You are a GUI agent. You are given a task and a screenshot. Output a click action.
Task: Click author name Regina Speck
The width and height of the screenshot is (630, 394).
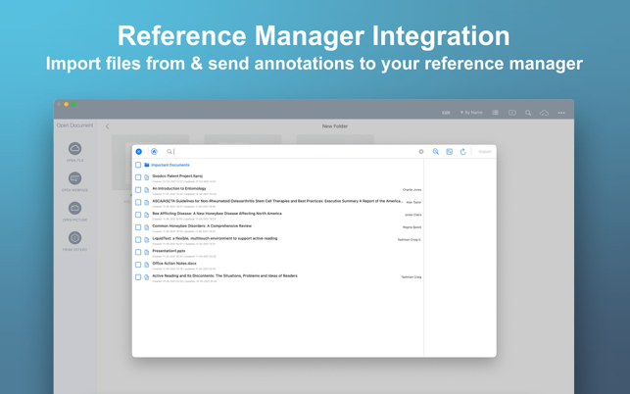(x=412, y=227)
